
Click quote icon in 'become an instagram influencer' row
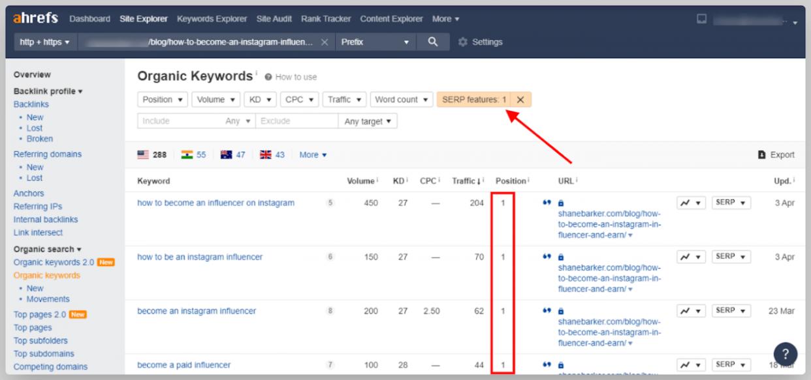pyautogui.click(x=546, y=311)
